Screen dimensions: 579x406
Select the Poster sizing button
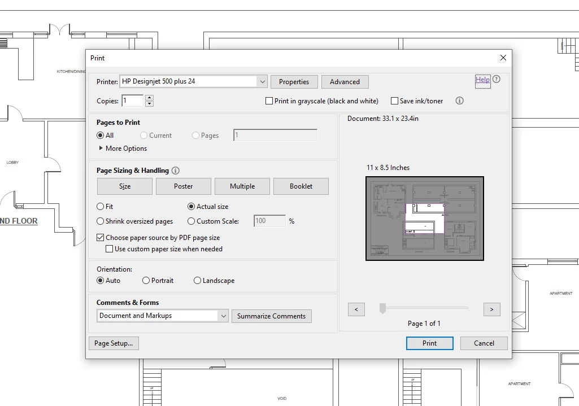184,186
